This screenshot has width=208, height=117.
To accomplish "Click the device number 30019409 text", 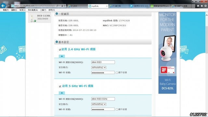I will 43,19.
